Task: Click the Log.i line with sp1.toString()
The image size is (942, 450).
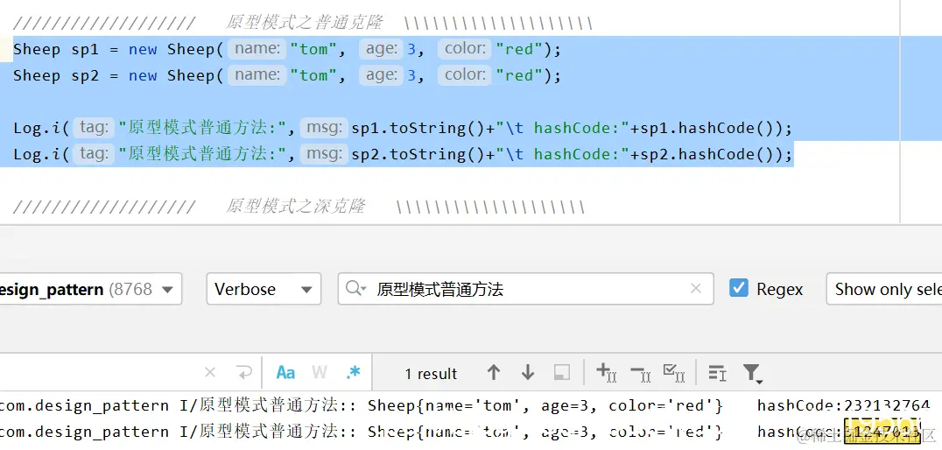Action: [x=403, y=128]
